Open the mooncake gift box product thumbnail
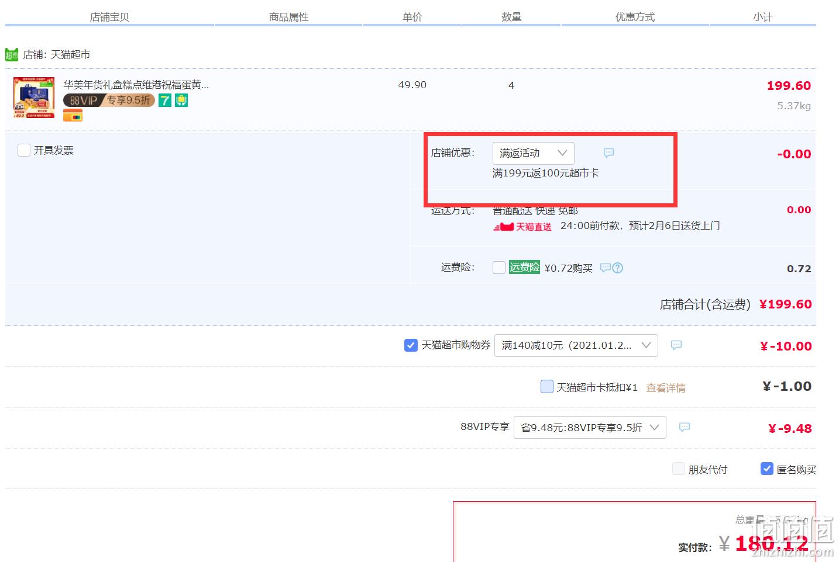Image resolution: width=839 pixels, height=562 pixels. coord(34,98)
